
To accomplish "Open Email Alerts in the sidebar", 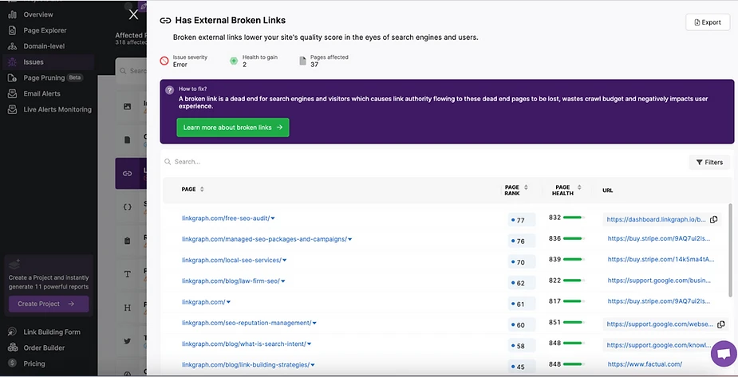I will pyautogui.click(x=41, y=93).
